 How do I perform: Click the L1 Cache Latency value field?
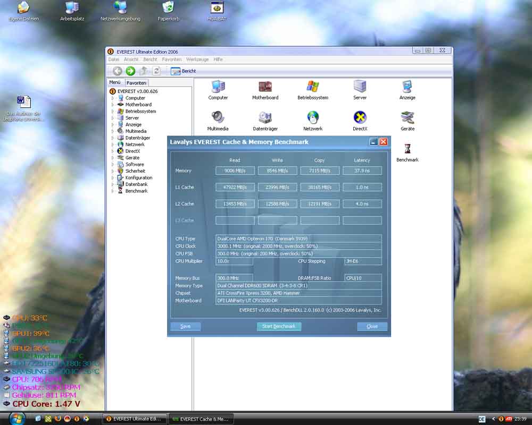[x=362, y=187]
